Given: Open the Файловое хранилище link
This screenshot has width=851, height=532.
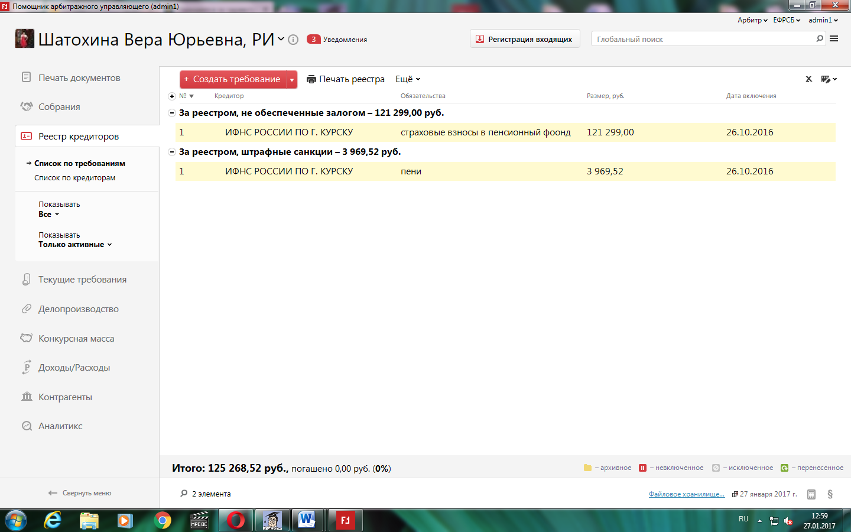Looking at the screenshot, I should (x=686, y=494).
